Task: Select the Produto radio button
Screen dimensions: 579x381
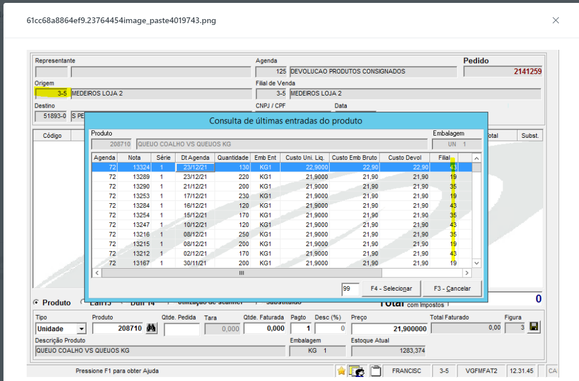Action: click(36, 302)
